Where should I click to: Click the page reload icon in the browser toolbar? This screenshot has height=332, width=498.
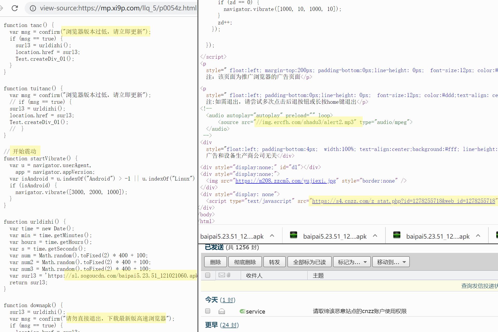pos(15,8)
